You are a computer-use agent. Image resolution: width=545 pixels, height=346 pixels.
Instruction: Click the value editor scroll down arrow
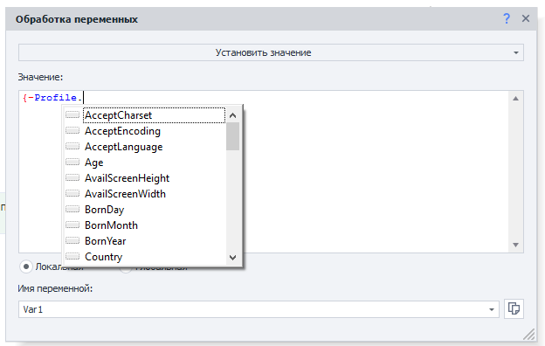pos(516,245)
